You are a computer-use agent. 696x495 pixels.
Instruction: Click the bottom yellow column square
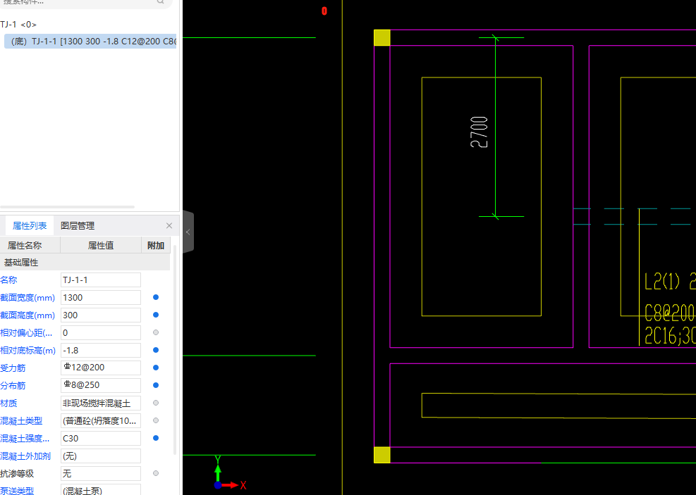tap(382, 455)
